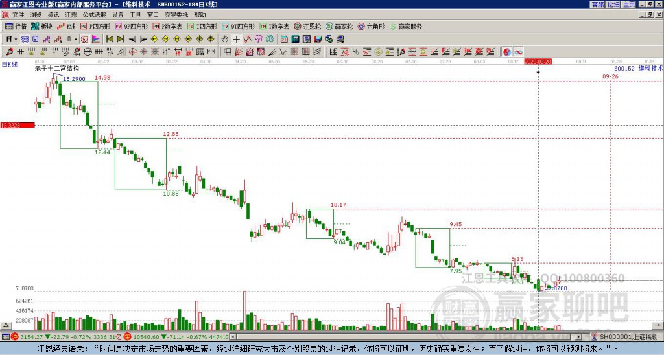Open the 9P四方形 tool
The image size is (664, 355).
pyautogui.click(x=131, y=26)
